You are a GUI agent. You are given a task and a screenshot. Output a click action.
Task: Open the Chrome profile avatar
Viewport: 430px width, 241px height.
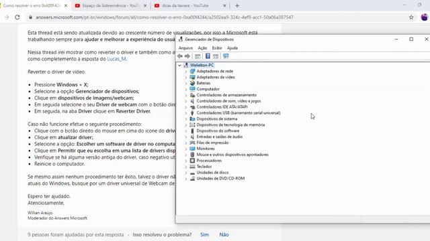coord(424,17)
